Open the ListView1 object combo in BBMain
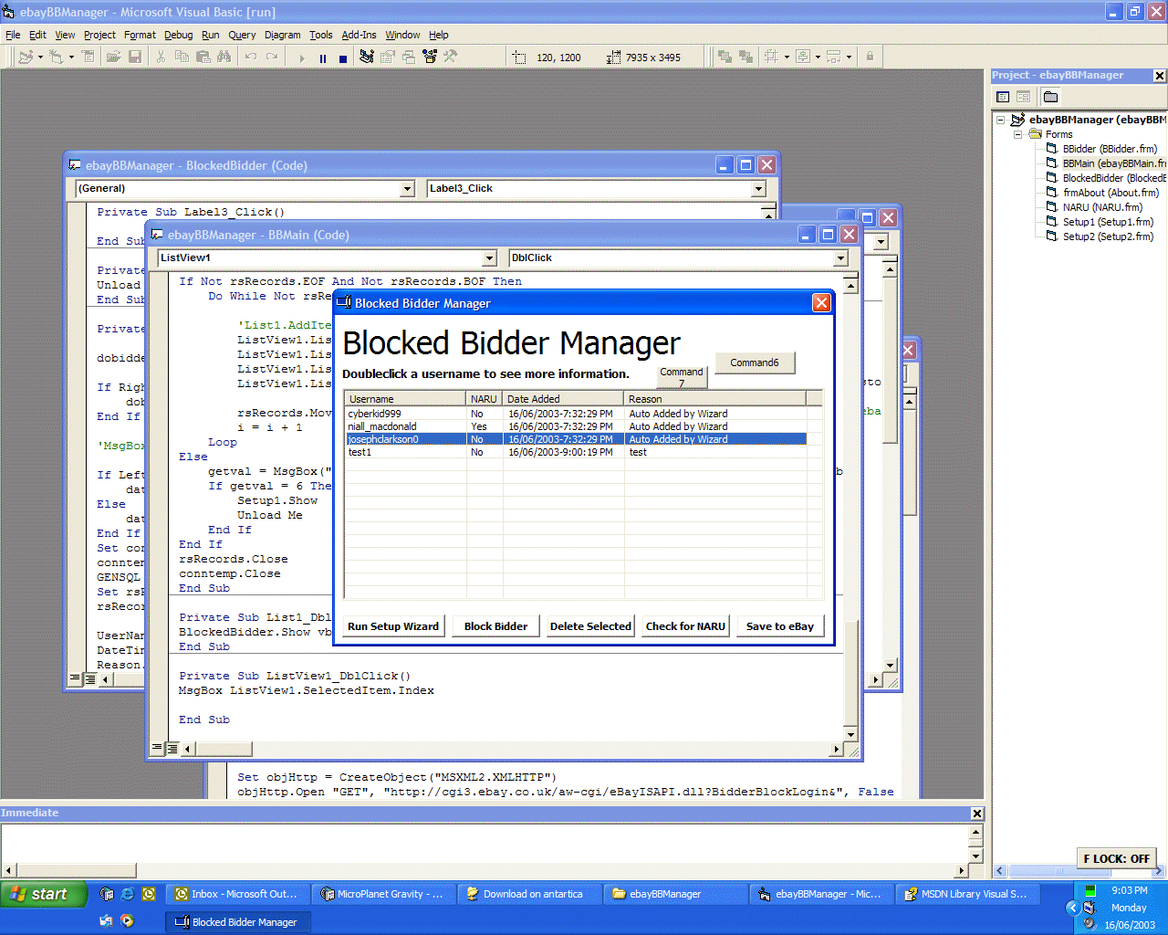Image resolution: width=1168 pixels, height=935 pixels. [327, 258]
